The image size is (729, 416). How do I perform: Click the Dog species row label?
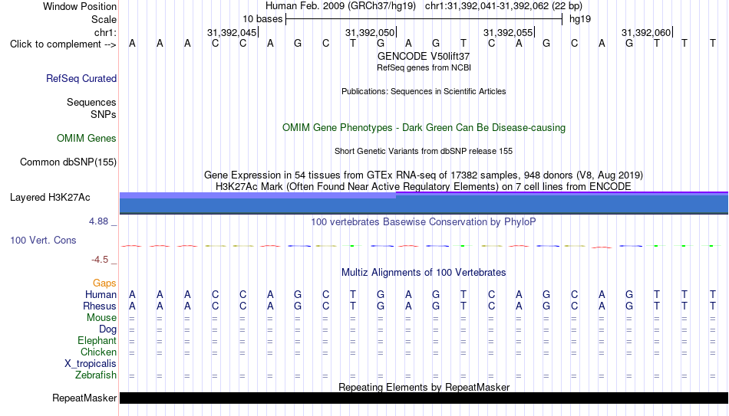(x=107, y=329)
